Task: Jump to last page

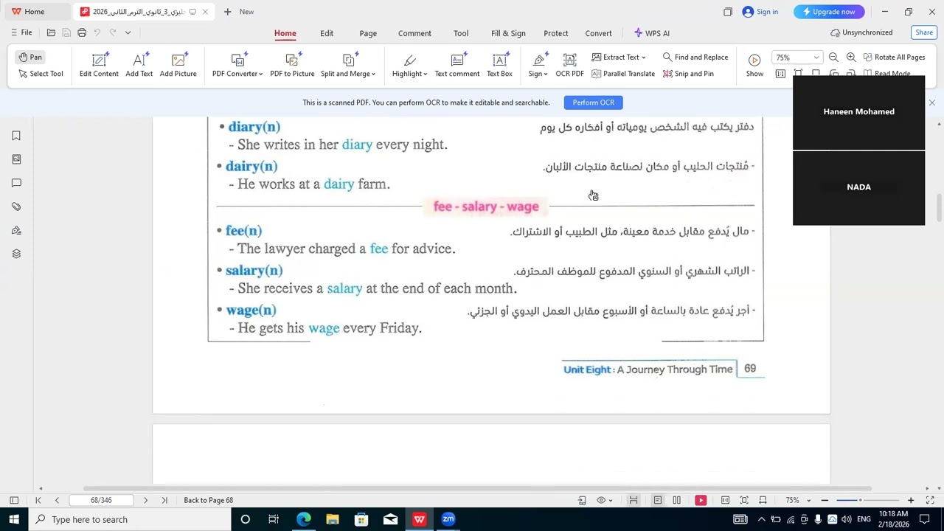Action: (x=164, y=500)
